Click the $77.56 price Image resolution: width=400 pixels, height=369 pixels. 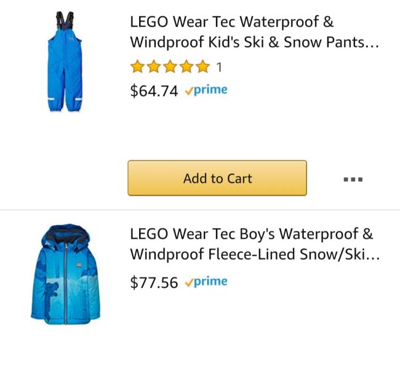(154, 282)
